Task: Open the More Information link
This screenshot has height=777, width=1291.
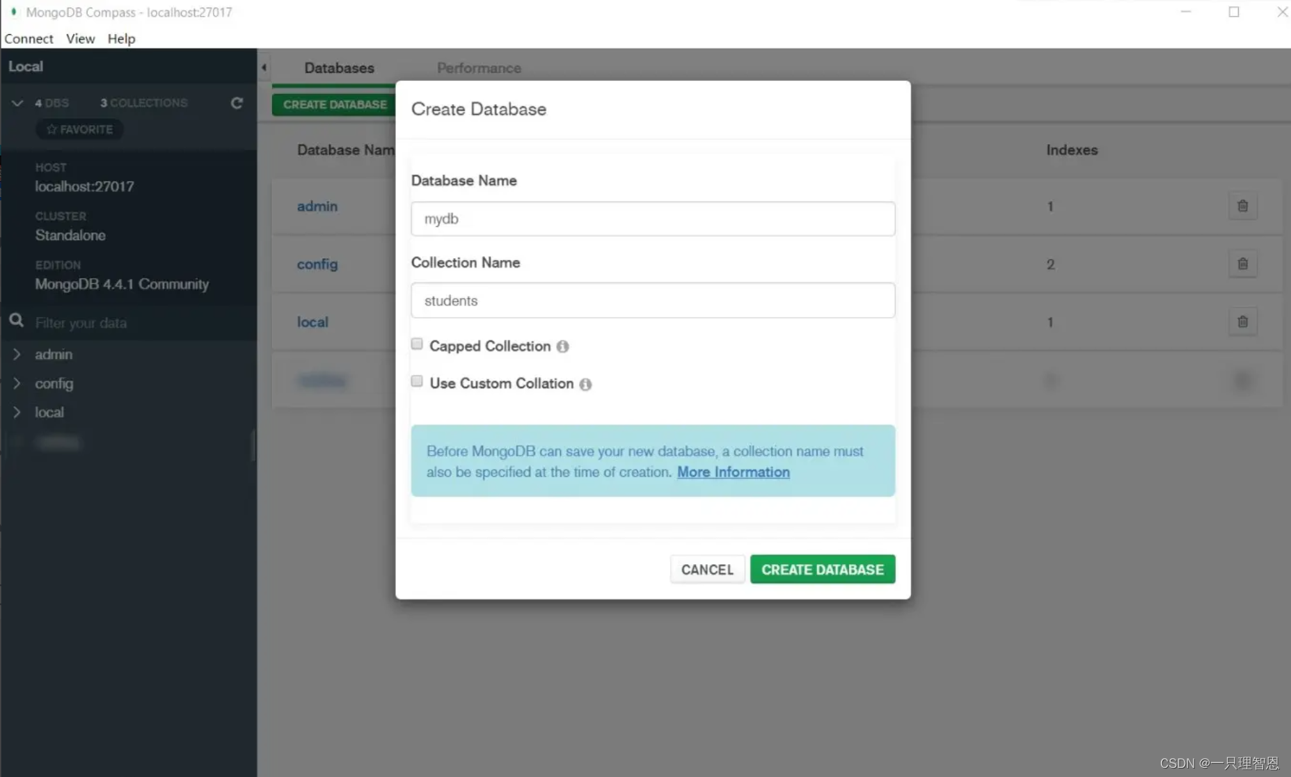Action: 733,472
